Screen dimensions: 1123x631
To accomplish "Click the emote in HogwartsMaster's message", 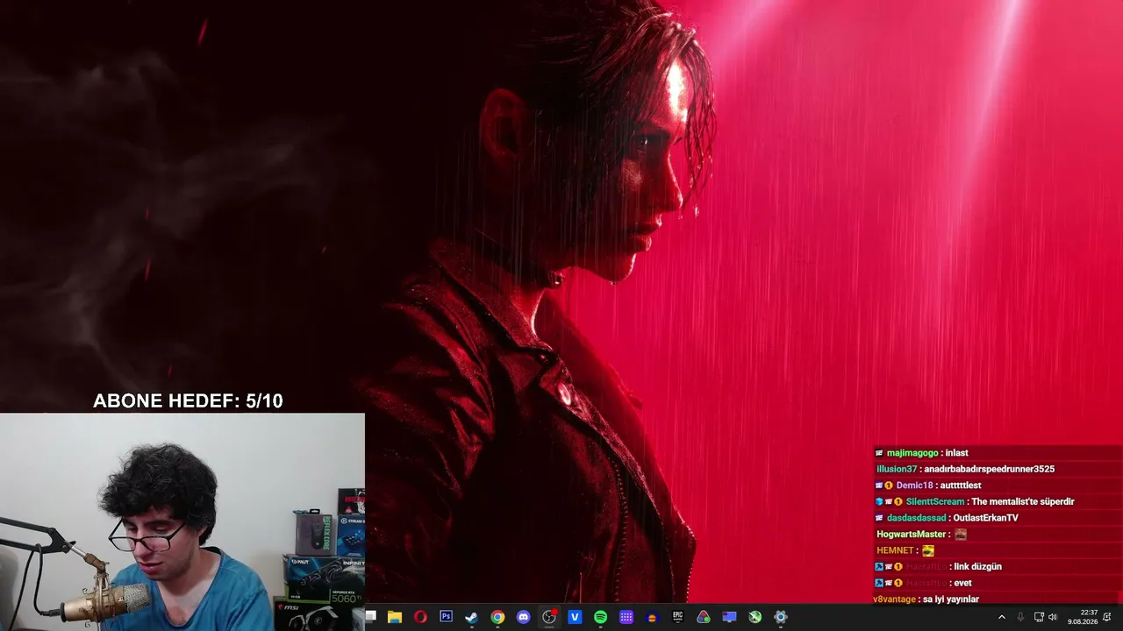I will pyautogui.click(x=961, y=535).
